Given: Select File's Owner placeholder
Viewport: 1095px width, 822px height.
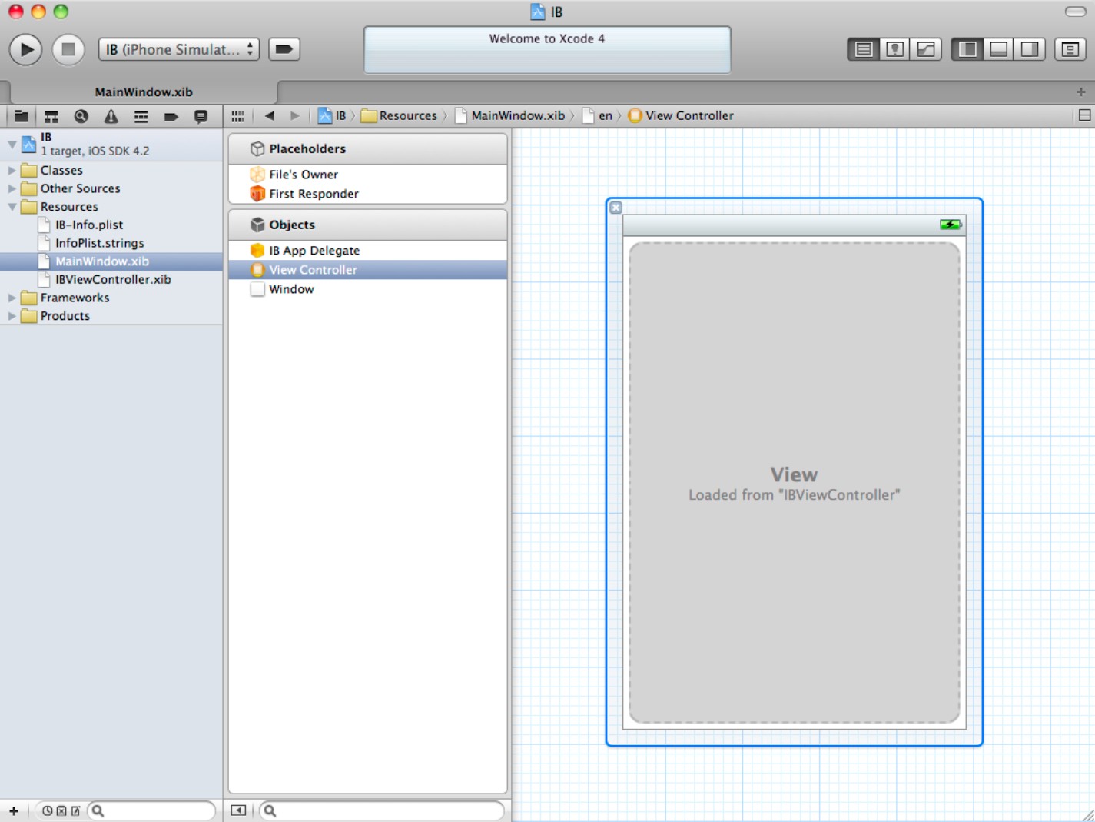Looking at the screenshot, I should (368, 175).
